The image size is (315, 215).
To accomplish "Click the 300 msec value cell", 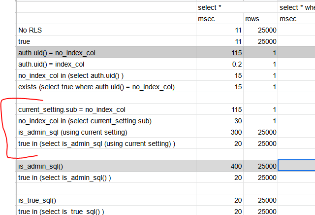I will point(220,132).
